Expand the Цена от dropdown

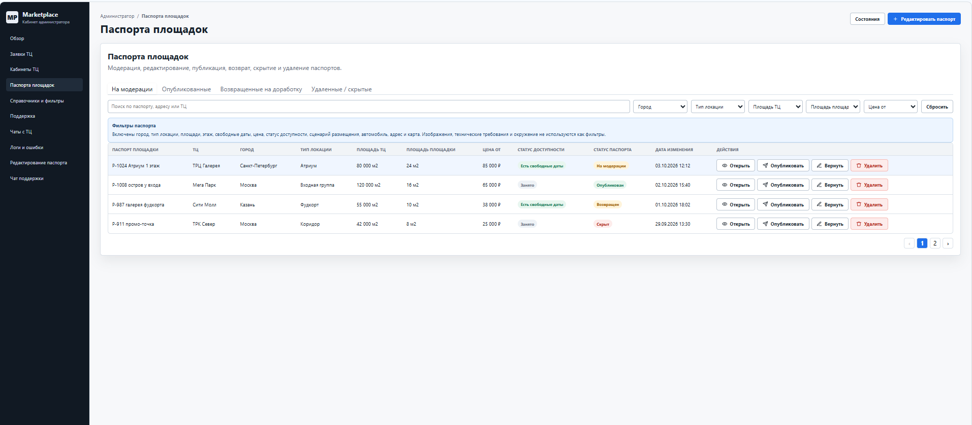pos(890,107)
